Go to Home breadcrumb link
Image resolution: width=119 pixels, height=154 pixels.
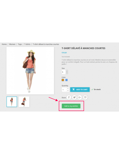pyautogui.click(x=4, y=44)
